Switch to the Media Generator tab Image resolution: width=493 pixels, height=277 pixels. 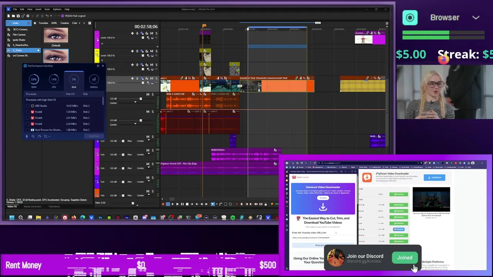click(32, 207)
